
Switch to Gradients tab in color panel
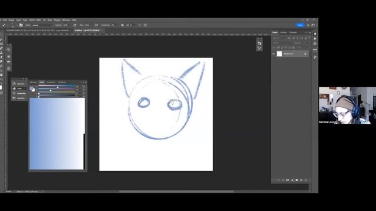62,82
